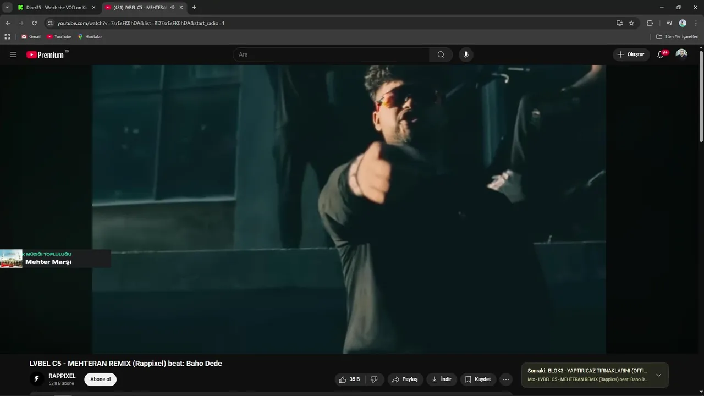Click the Oluştur create button
Viewport: 704px width, 396px height.
pos(631,54)
